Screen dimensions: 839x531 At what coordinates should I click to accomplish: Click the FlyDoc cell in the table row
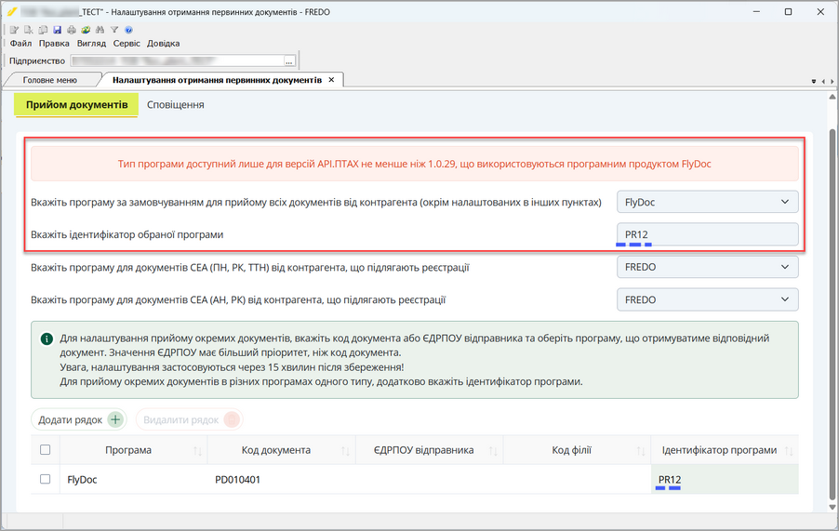tap(133, 480)
